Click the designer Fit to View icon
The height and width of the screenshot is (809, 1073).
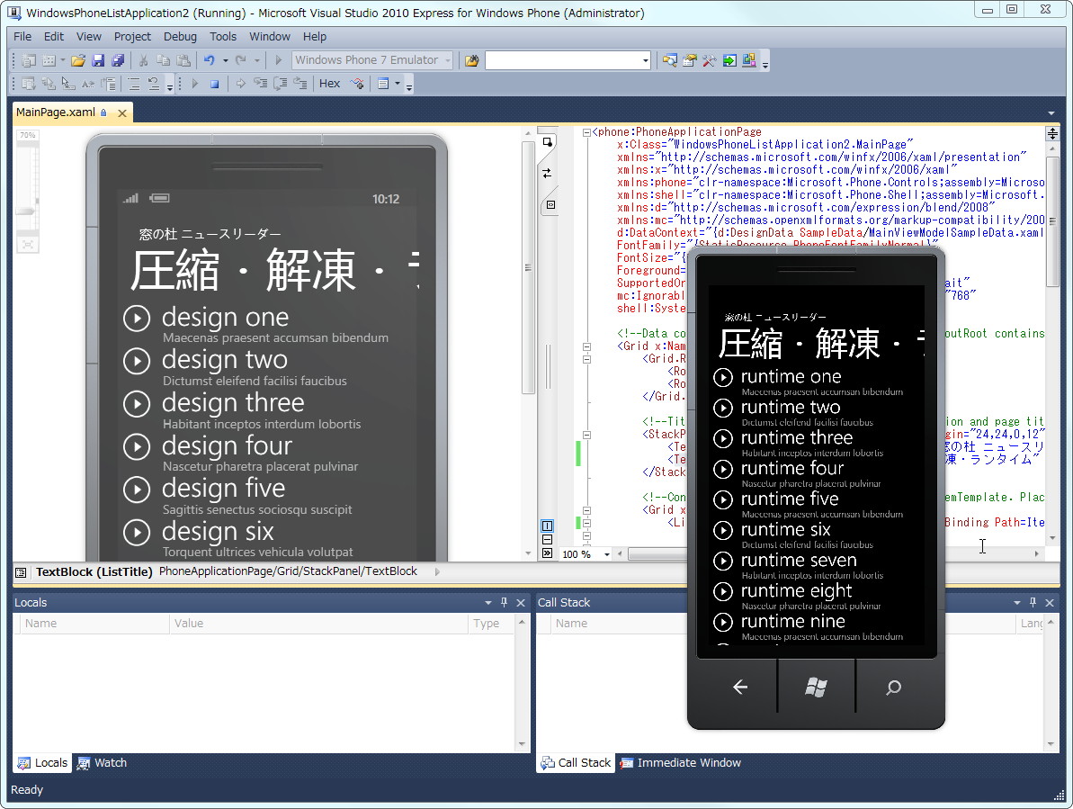pyautogui.click(x=27, y=245)
